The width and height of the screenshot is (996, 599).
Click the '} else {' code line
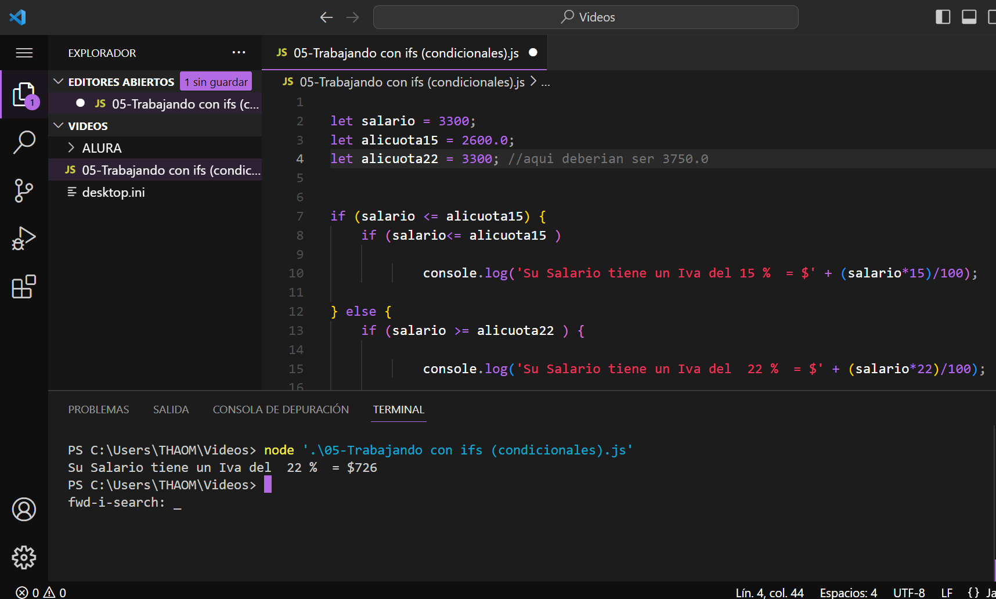[x=361, y=312]
